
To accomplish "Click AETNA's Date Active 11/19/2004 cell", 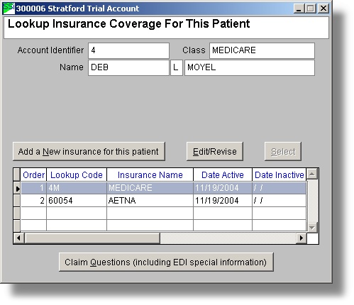I will click(x=223, y=201).
